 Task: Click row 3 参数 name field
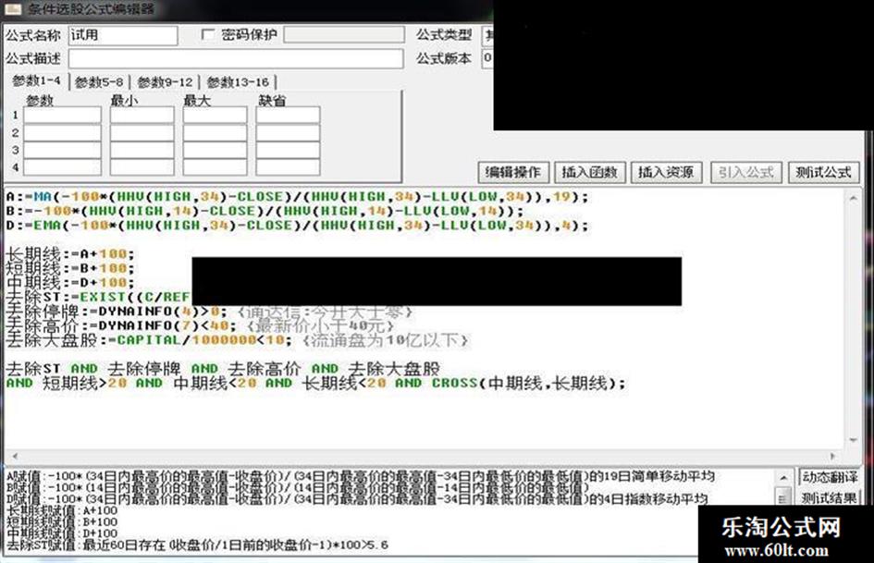(x=63, y=150)
